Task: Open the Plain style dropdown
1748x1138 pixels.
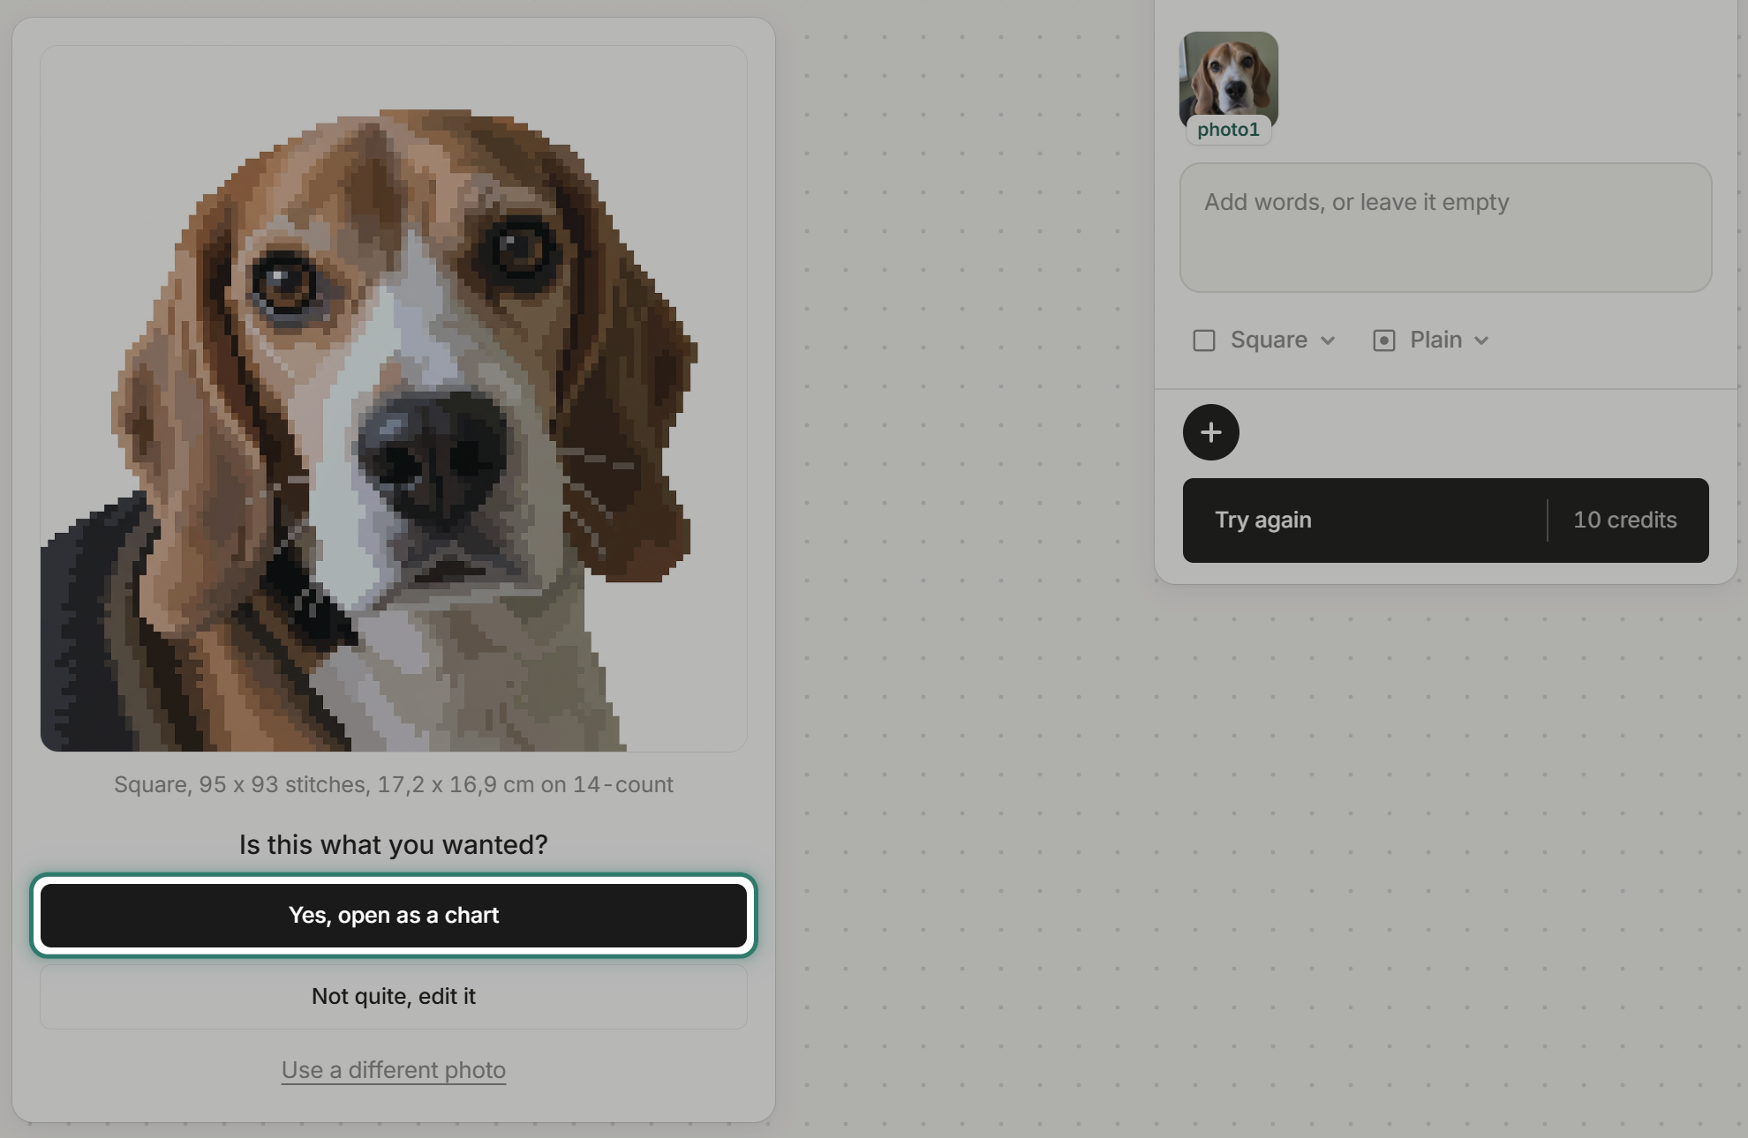Action: [x=1431, y=341]
